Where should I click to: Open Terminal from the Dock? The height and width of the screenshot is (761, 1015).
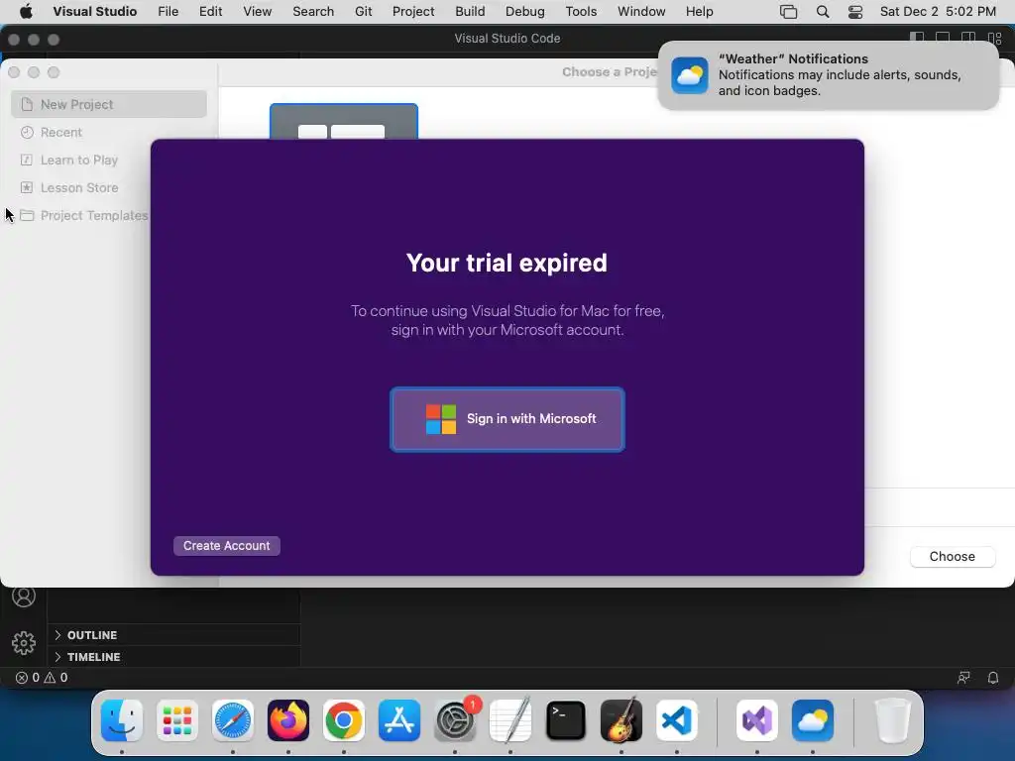566,720
